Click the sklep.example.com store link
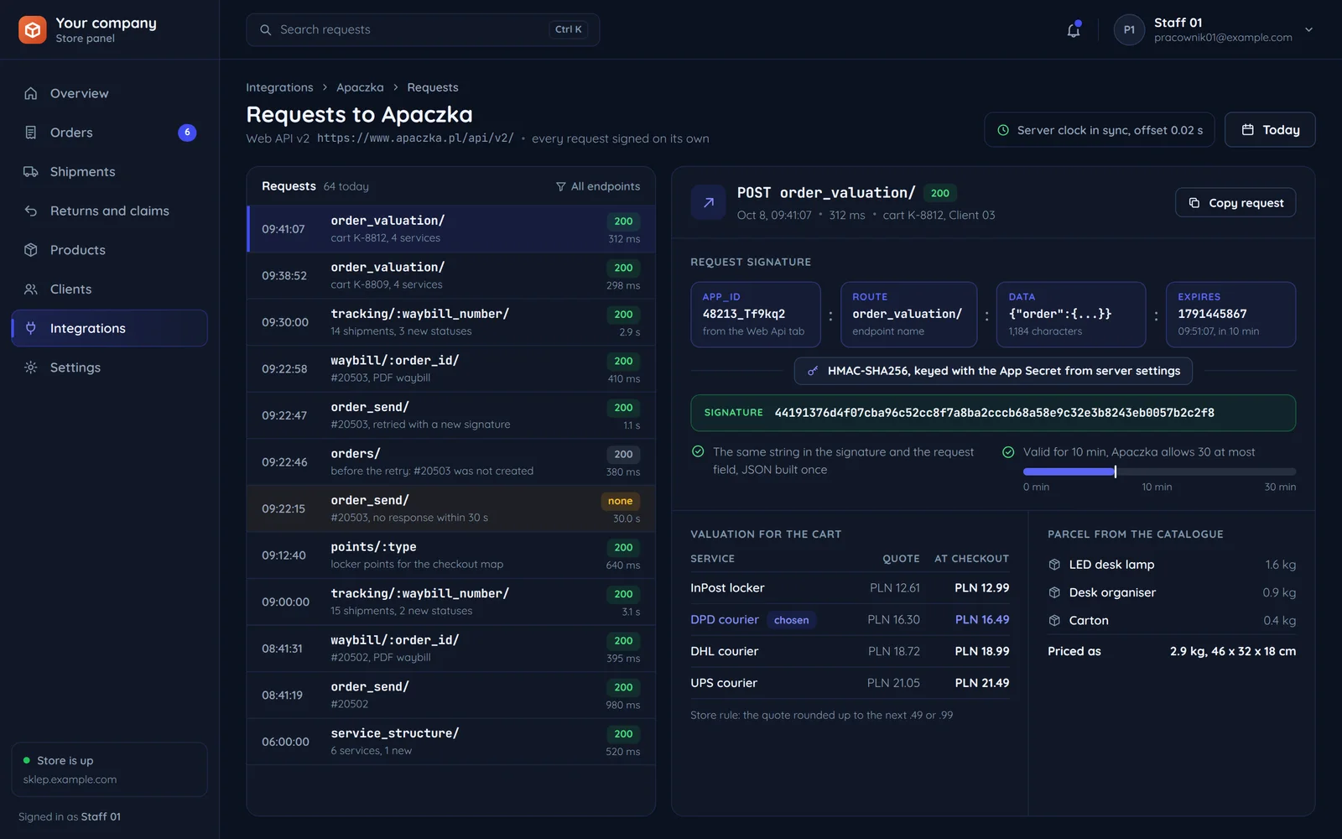The width and height of the screenshot is (1342, 839). (x=70, y=779)
